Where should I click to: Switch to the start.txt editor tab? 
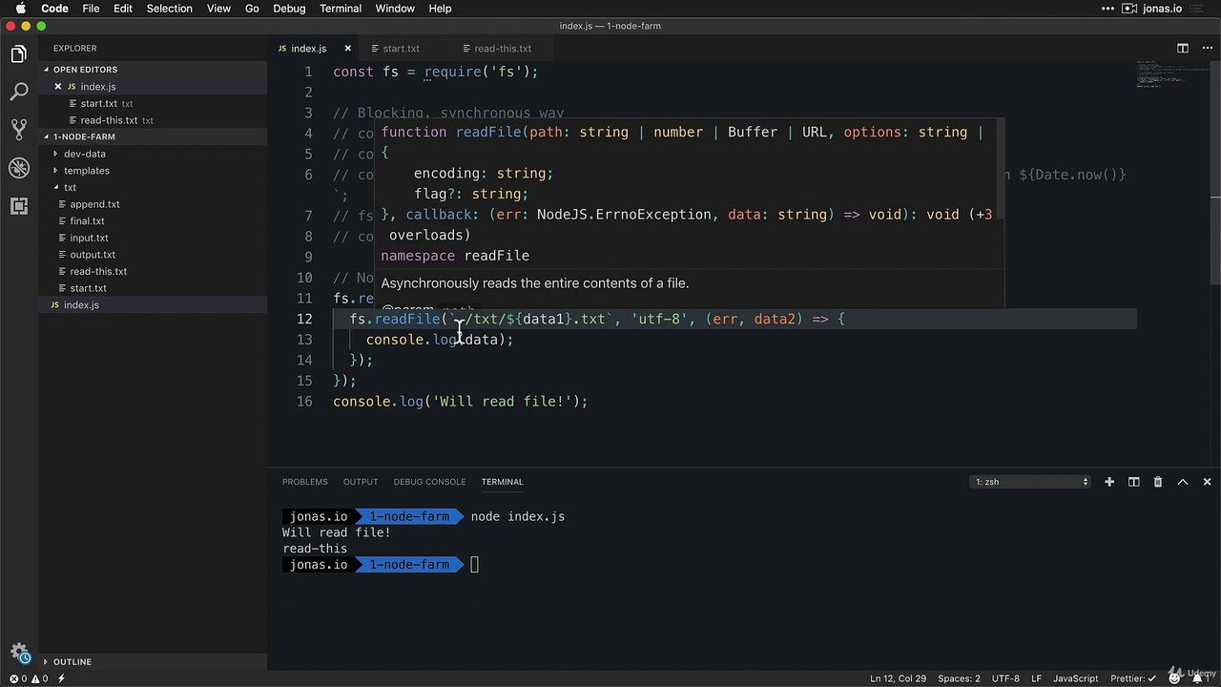[401, 48]
